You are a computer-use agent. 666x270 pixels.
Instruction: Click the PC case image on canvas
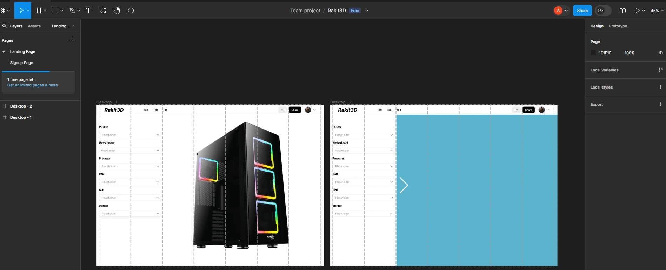tap(241, 185)
